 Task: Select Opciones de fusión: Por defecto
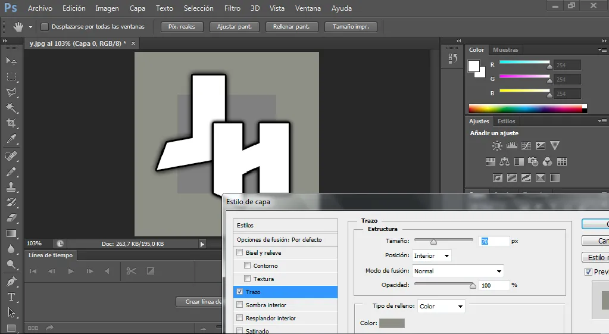[286, 239]
